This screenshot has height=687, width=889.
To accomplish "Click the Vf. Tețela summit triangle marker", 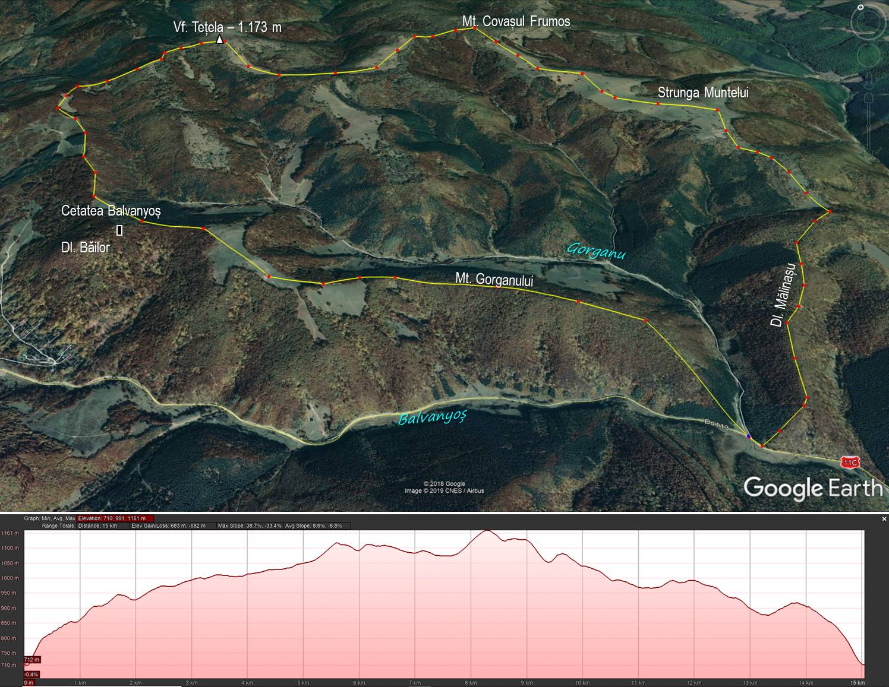I will 220,40.
